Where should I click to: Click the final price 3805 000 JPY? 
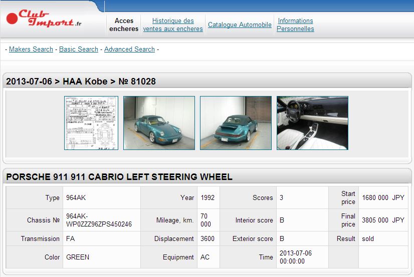coord(383,220)
